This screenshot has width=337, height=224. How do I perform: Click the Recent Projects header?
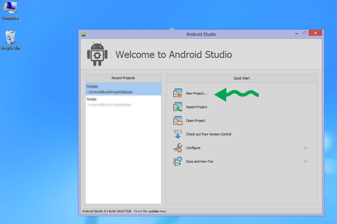tap(123, 78)
